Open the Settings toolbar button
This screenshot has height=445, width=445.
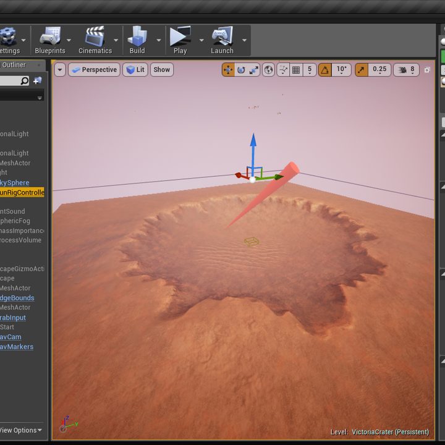9,40
